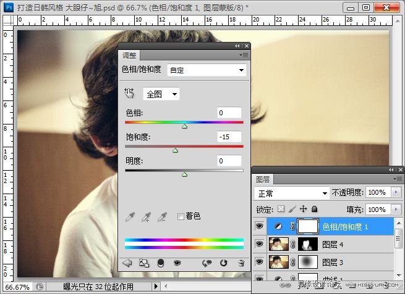Select the add-to-sample eyedropper
The width and height of the screenshot is (405, 294).
click(146, 217)
